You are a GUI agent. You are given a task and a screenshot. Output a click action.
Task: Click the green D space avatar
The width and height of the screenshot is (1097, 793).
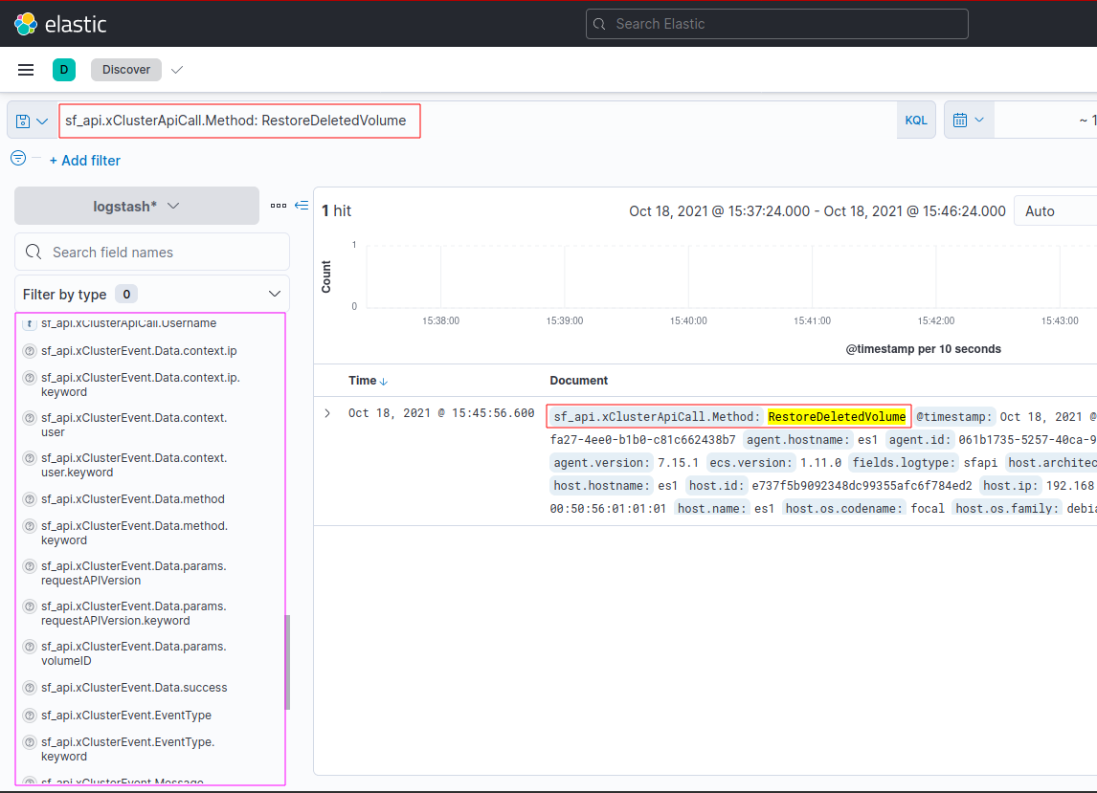64,69
